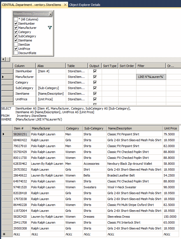Toggle Output checkbox for ItemName grid row
This screenshot has height=239, width=181.
point(95,94)
